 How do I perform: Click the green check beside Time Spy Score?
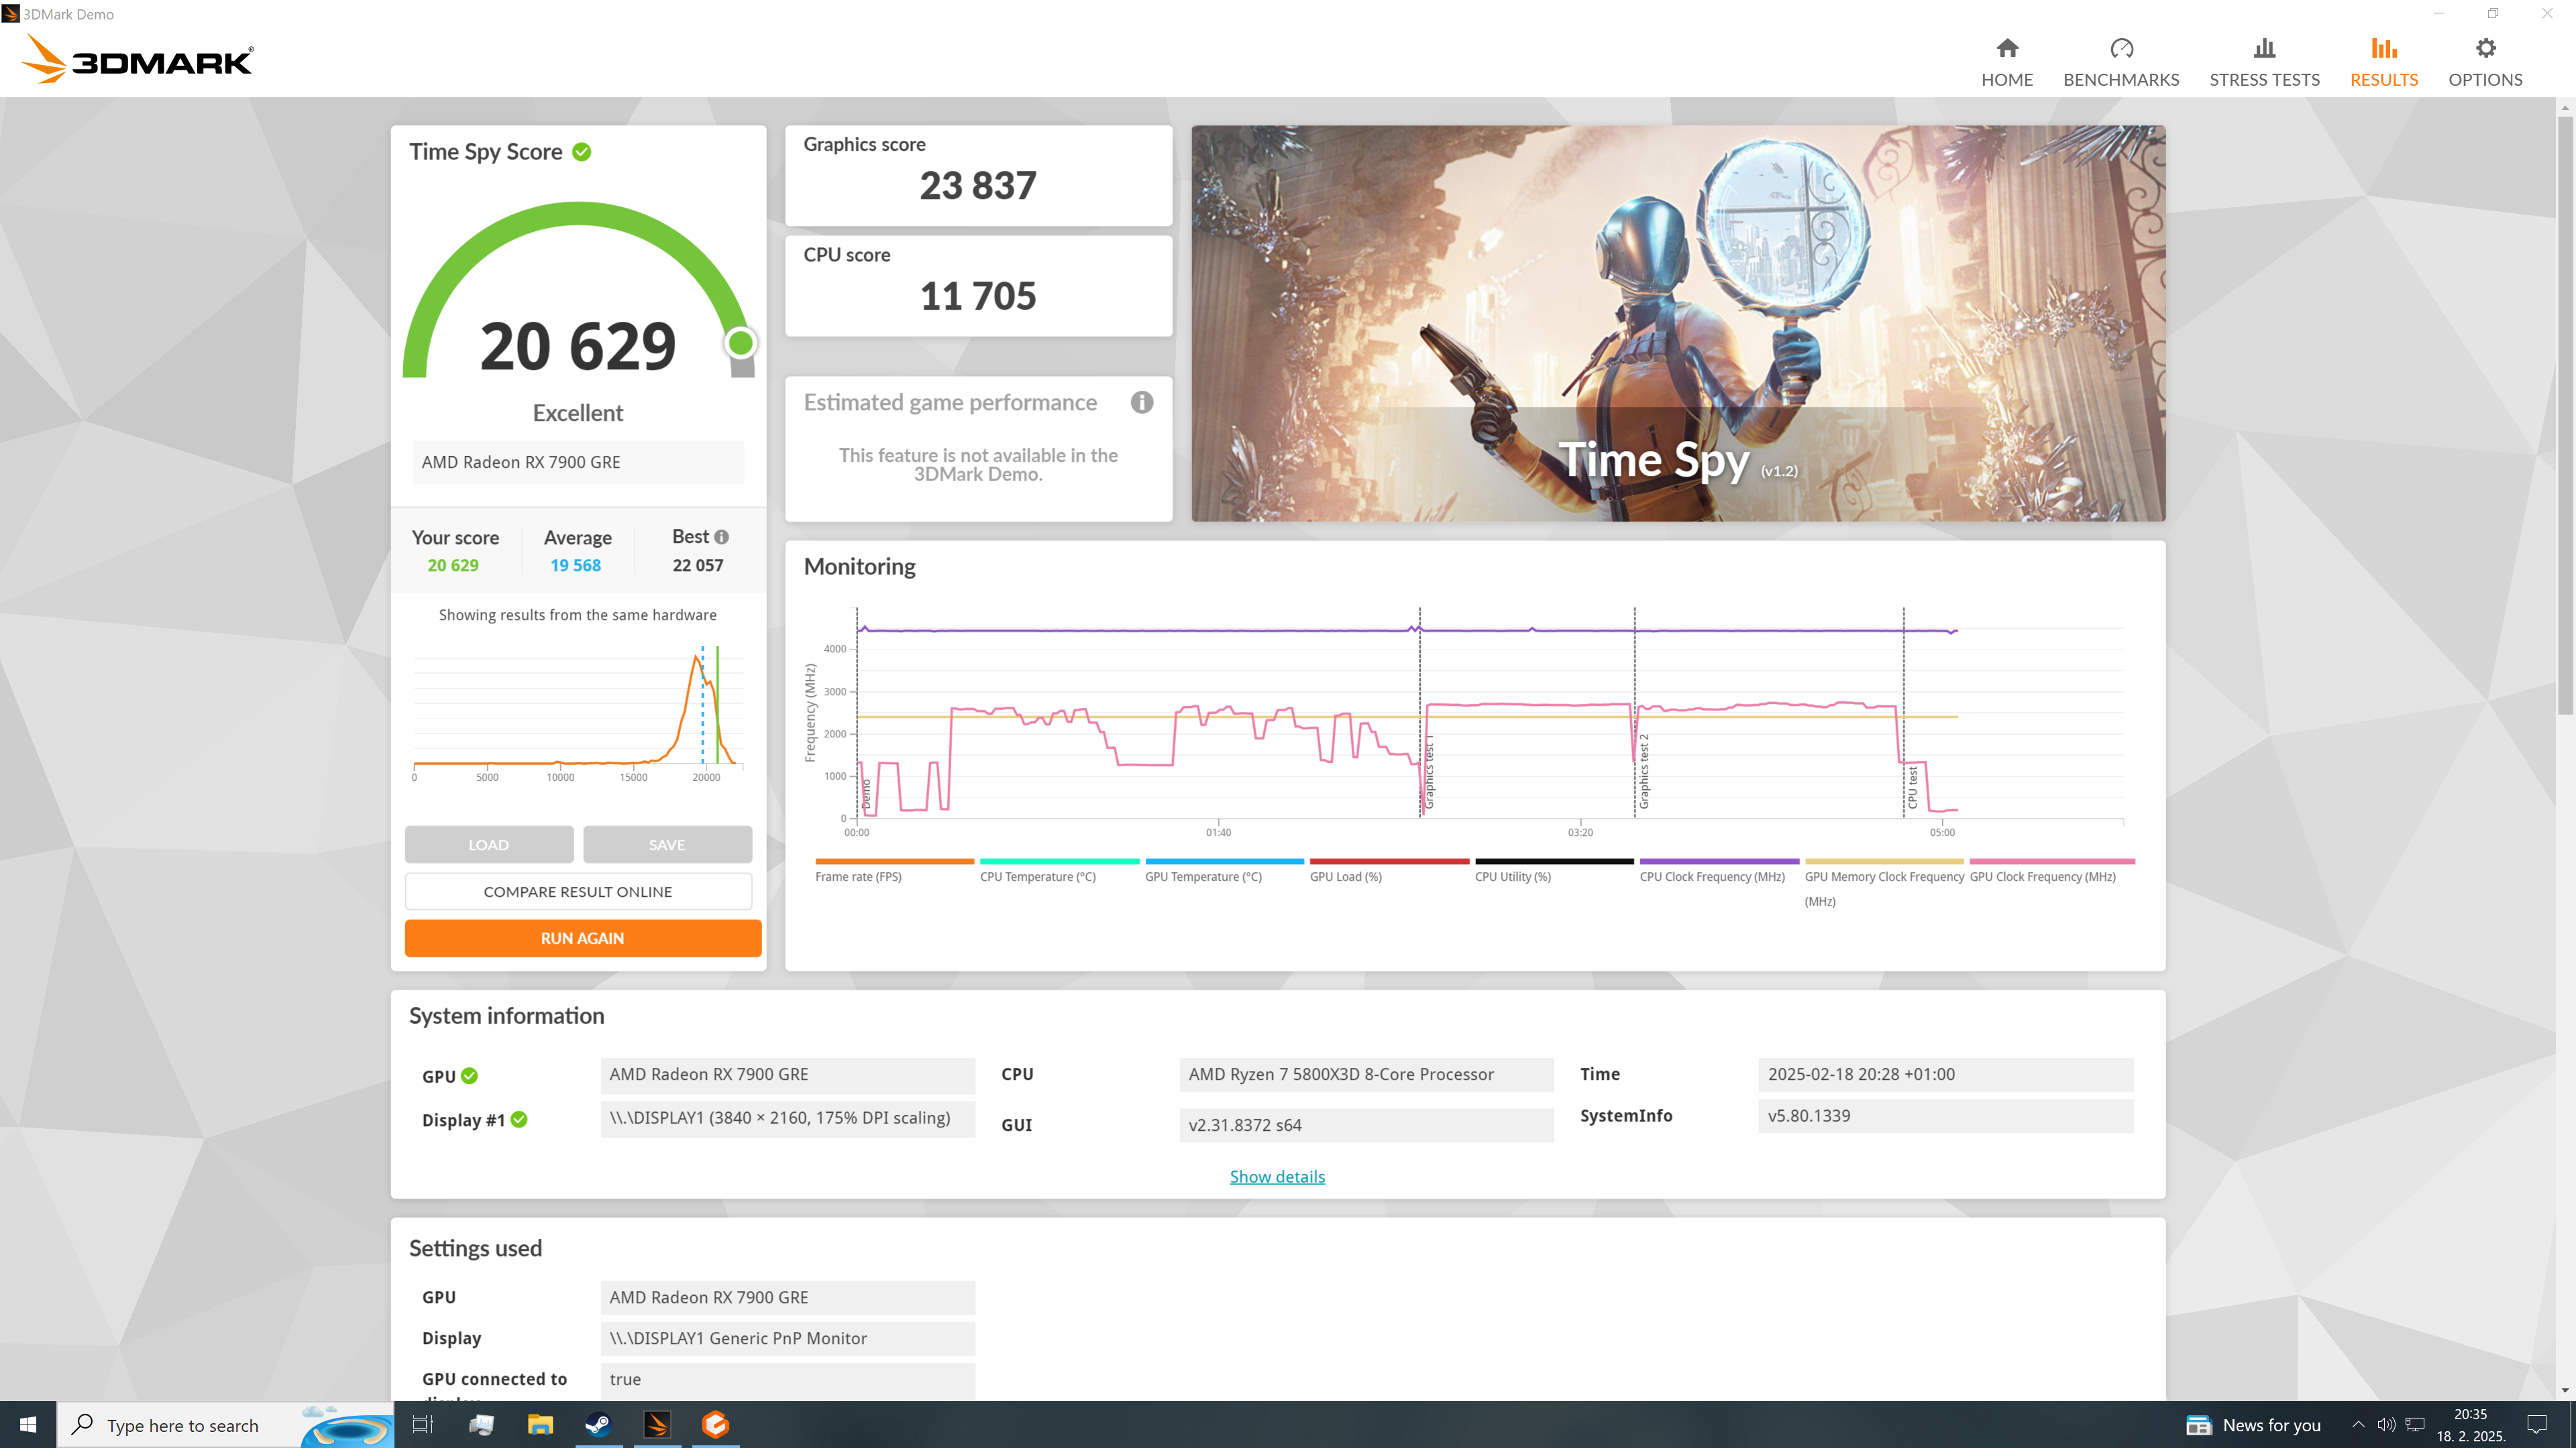[x=582, y=152]
